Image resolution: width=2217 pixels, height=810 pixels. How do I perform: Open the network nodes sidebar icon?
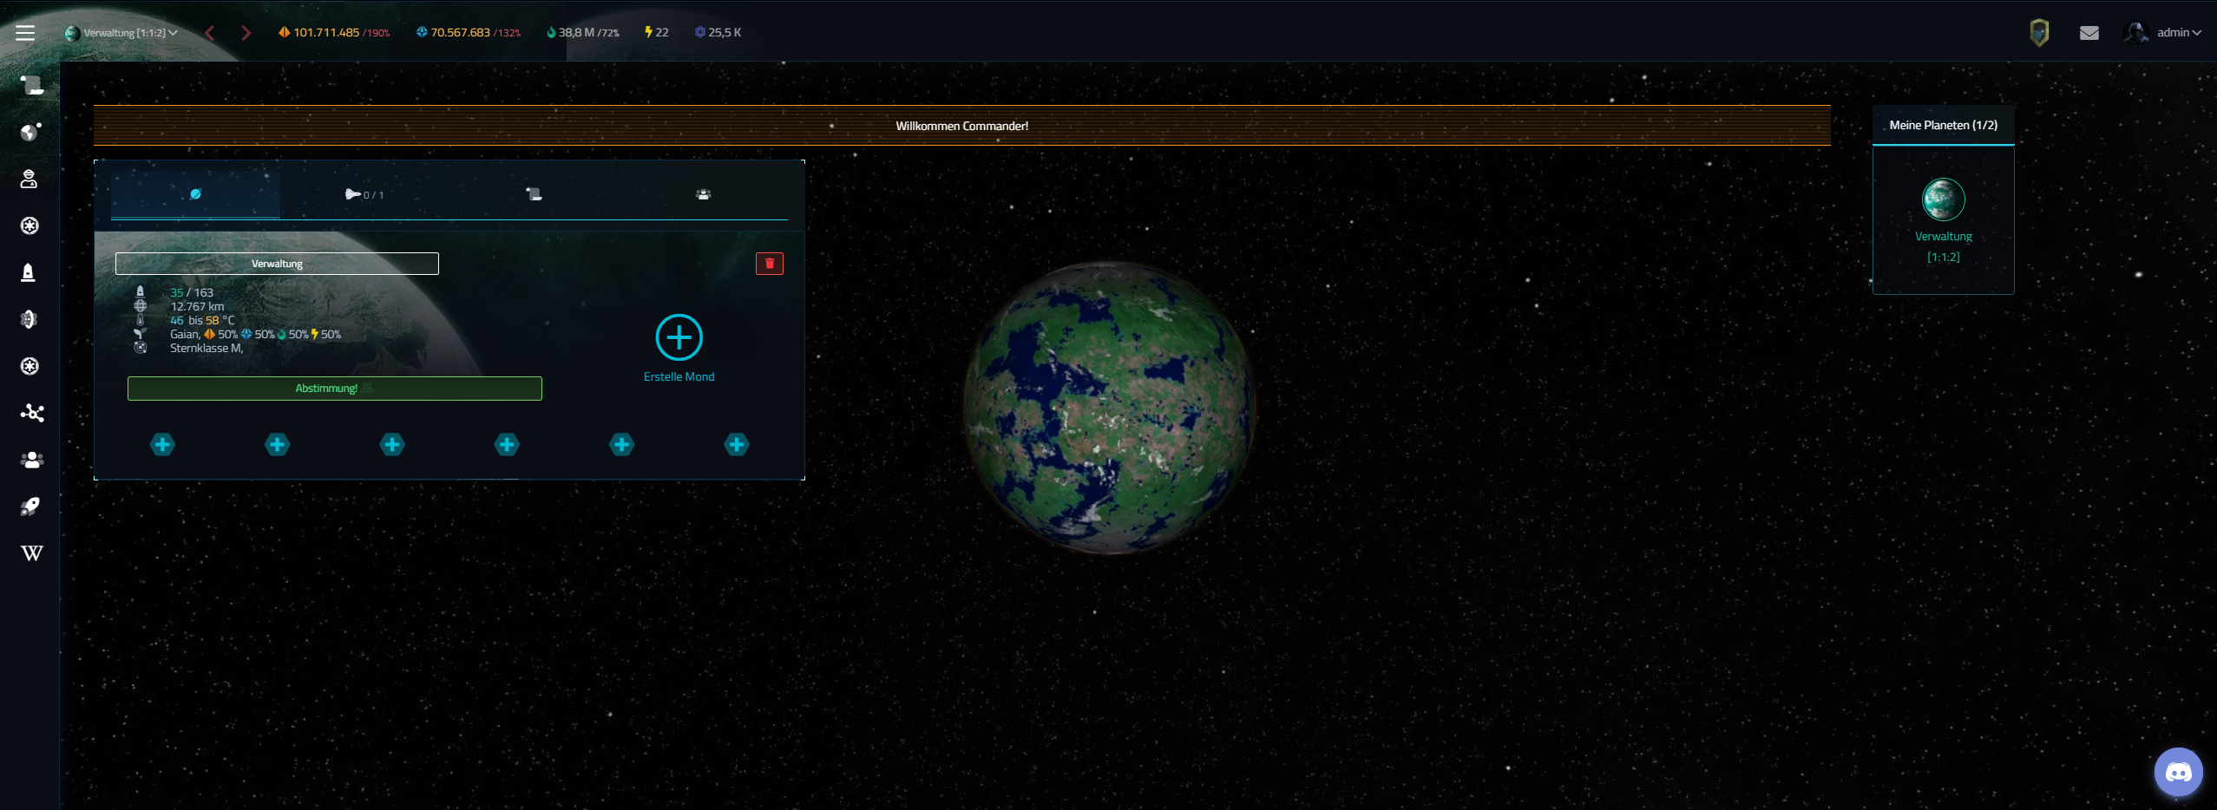tap(31, 413)
